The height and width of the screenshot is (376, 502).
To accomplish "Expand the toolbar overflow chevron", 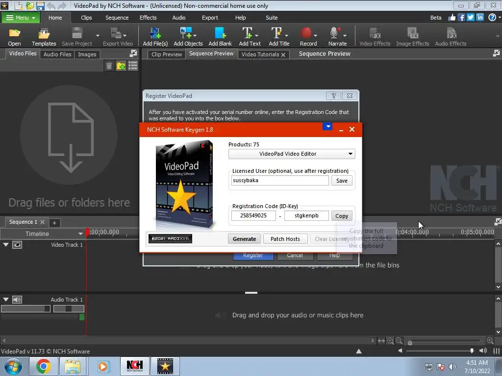I will pos(498,36).
